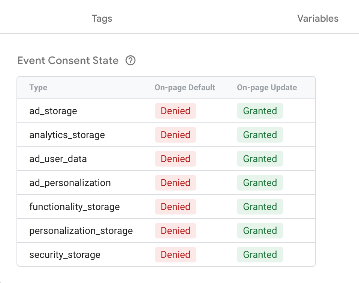Click the Granted badge for ad_user_data
The image size is (359, 283).
(260, 159)
